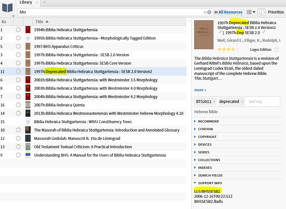Toggle the circle for SESB 2.0 Version row

(18, 55)
